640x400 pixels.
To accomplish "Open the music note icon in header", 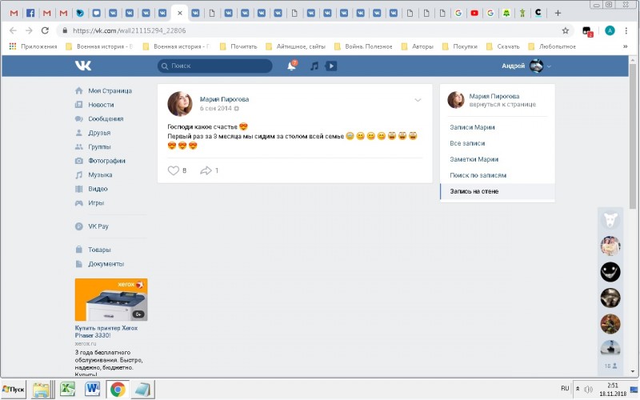I will [x=314, y=66].
